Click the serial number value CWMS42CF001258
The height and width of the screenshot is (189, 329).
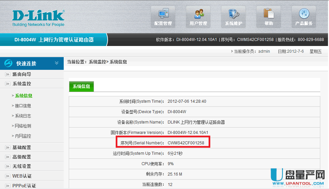point(186,143)
